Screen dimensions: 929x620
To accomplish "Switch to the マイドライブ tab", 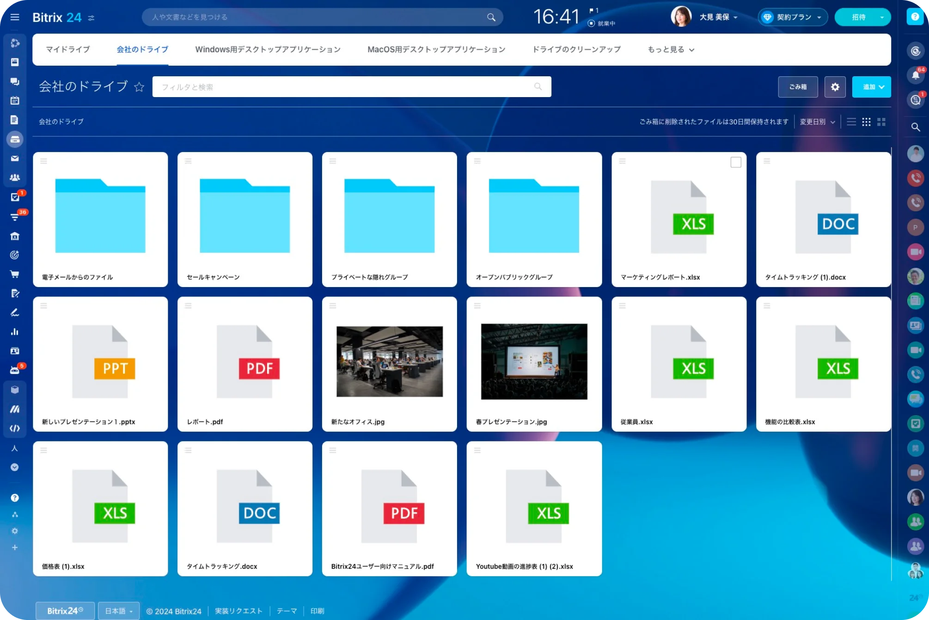I will point(68,49).
